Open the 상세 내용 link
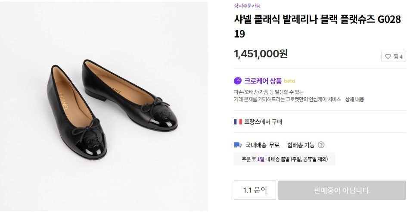 click(354, 100)
